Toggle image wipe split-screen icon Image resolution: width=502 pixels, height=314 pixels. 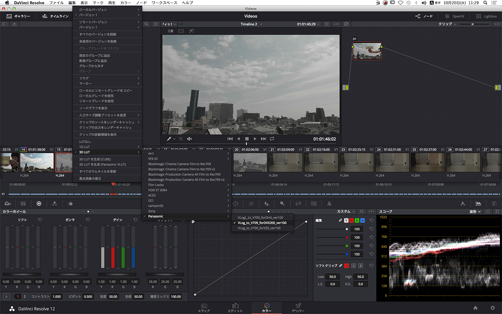171,31
